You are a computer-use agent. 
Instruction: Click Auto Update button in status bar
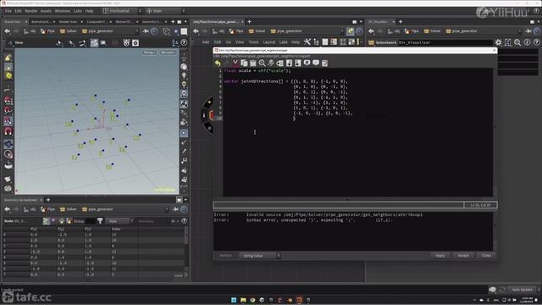point(522,290)
